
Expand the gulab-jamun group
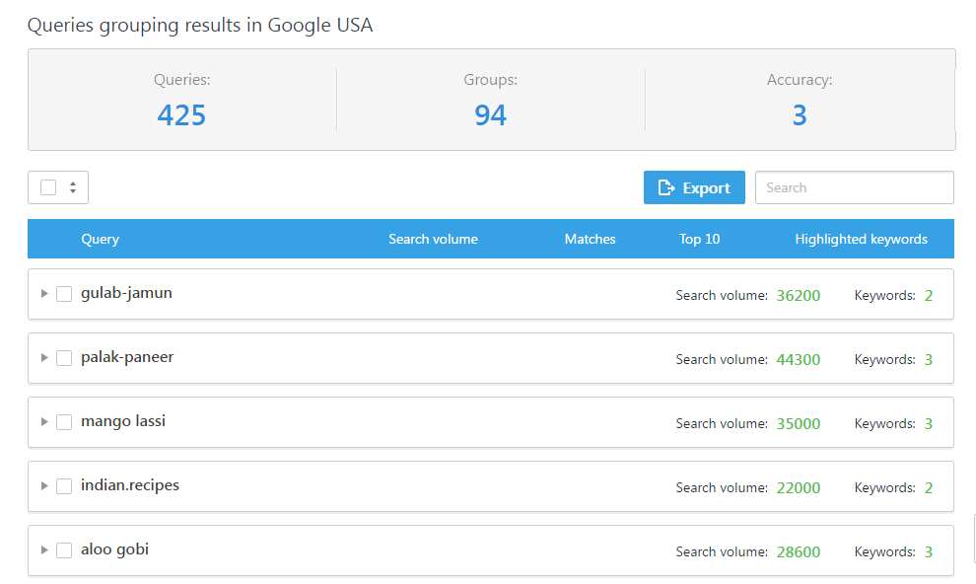click(x=44, y=293)
